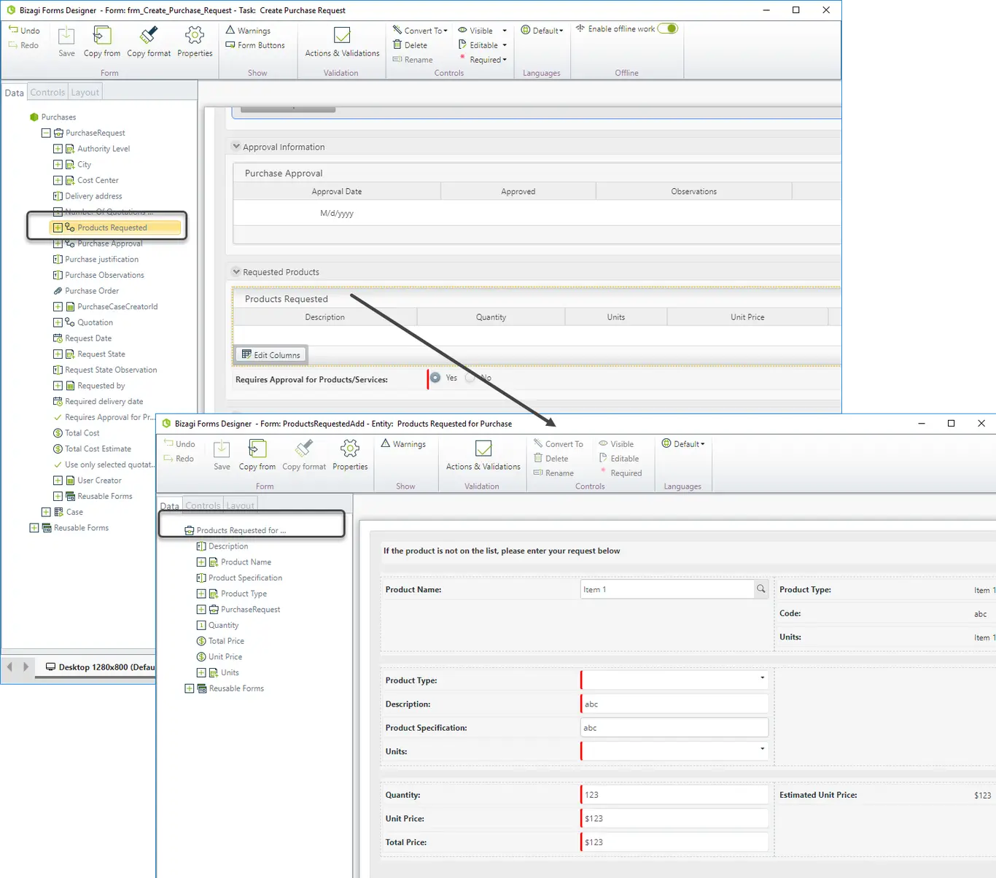Open Product Type combo box
Screen dimensions: 996x878
pyautogui.click(x=674, y=680)
